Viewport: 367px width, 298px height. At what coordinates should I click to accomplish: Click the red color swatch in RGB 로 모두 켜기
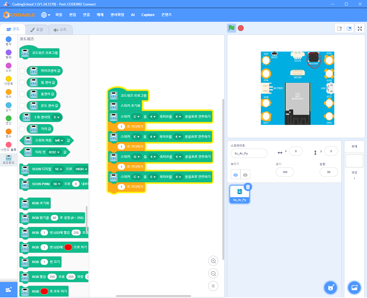(x=44, y=291)
